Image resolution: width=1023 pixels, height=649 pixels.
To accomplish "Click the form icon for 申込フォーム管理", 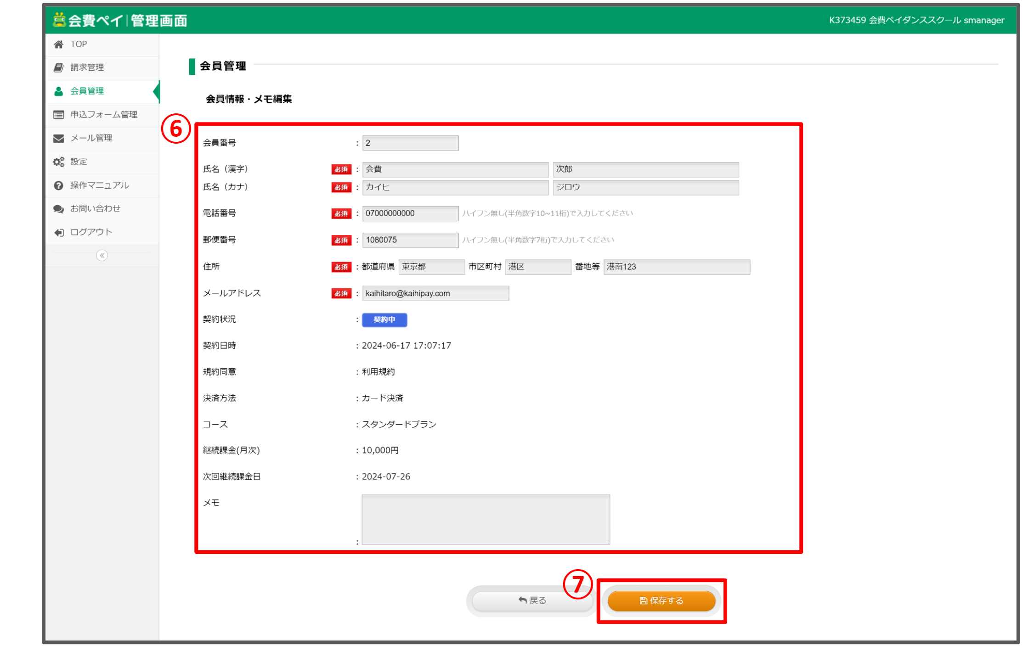I will (58, 115).
